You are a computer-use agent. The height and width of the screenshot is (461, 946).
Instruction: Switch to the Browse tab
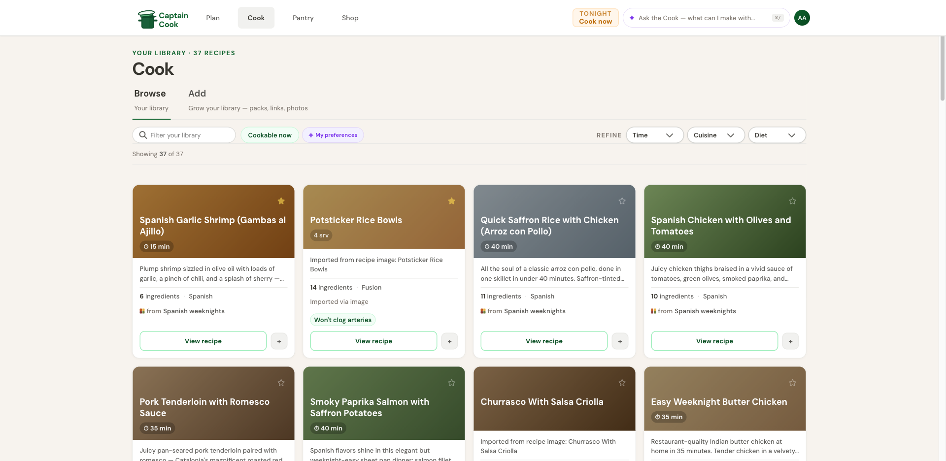[151, 100]
